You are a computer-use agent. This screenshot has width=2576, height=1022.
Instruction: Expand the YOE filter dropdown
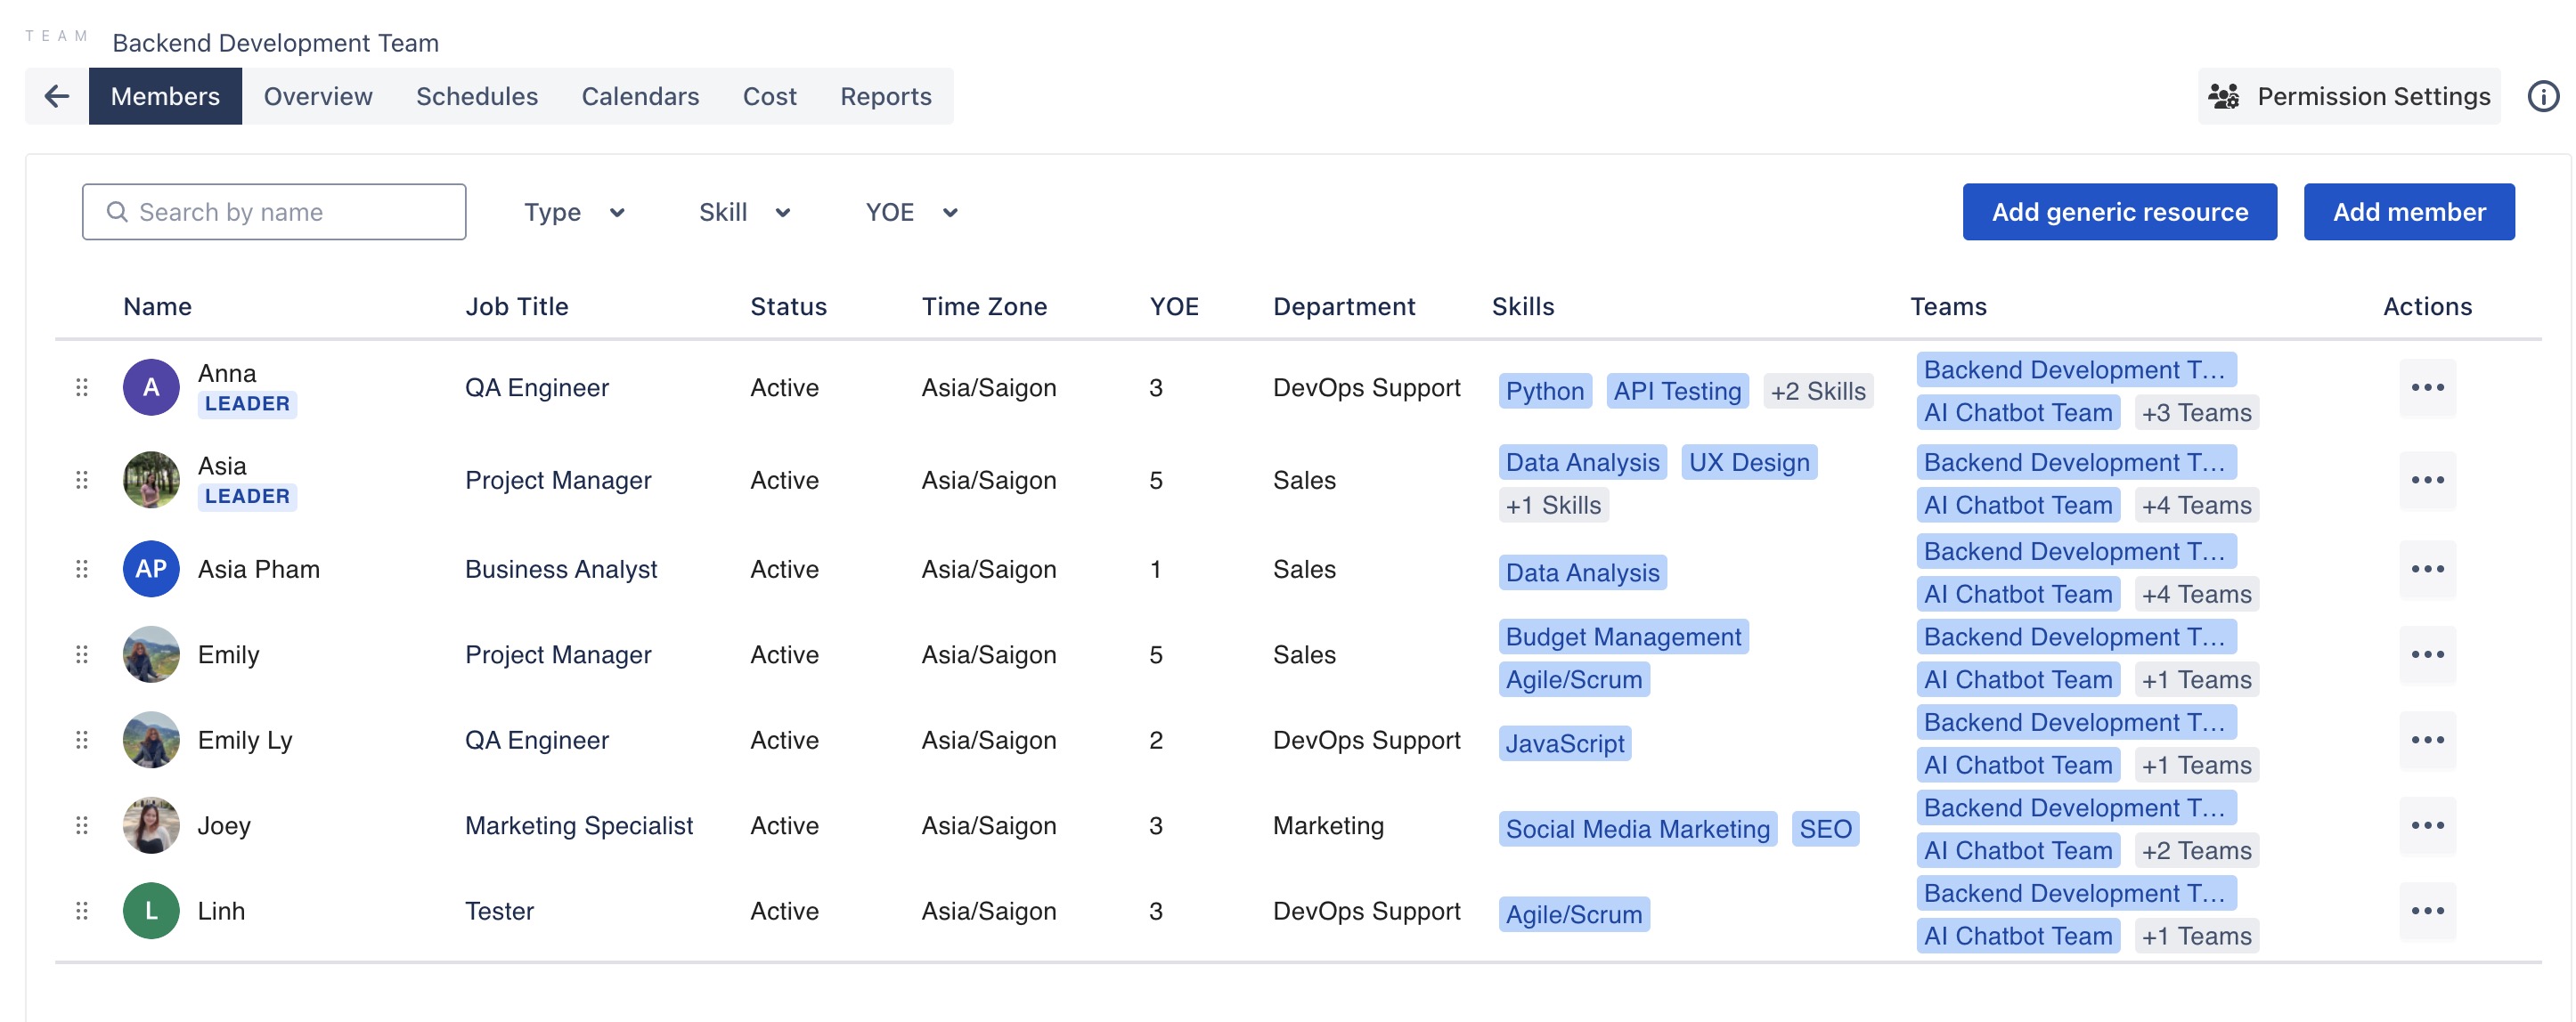pyautogui.click(x=911, y=212)
